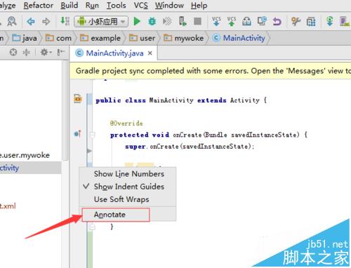Screen dimensions: 351x268
Task: Hide the project panel with the hide icon
Action: tap(61, 52)
